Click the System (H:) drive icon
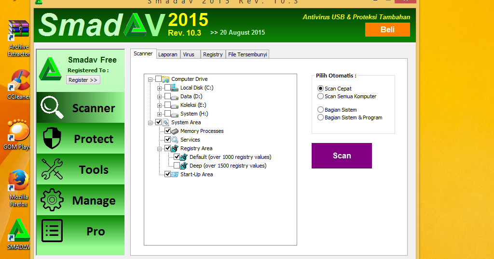Viewport: 494px width, 259px height. (x=175, y=115)
